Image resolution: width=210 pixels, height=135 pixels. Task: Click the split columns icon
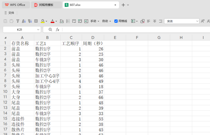[68, 21]
